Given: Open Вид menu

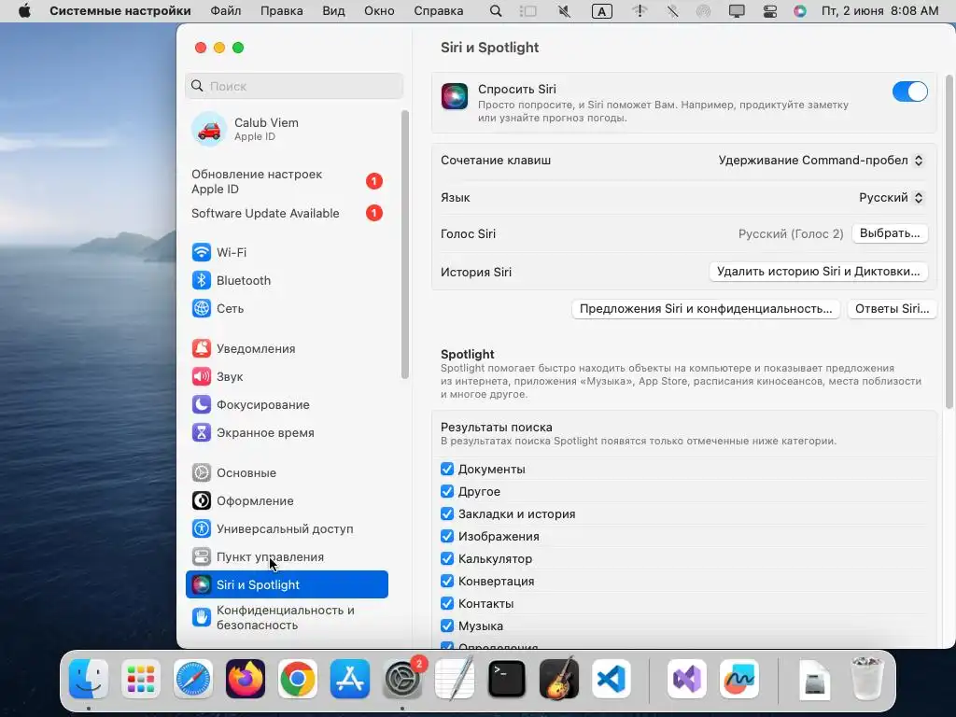Looking at the screenshot, I should [333, 11].
